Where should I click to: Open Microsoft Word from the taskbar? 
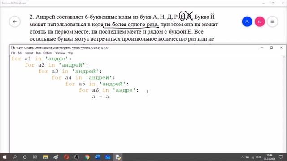pos(97,157)
